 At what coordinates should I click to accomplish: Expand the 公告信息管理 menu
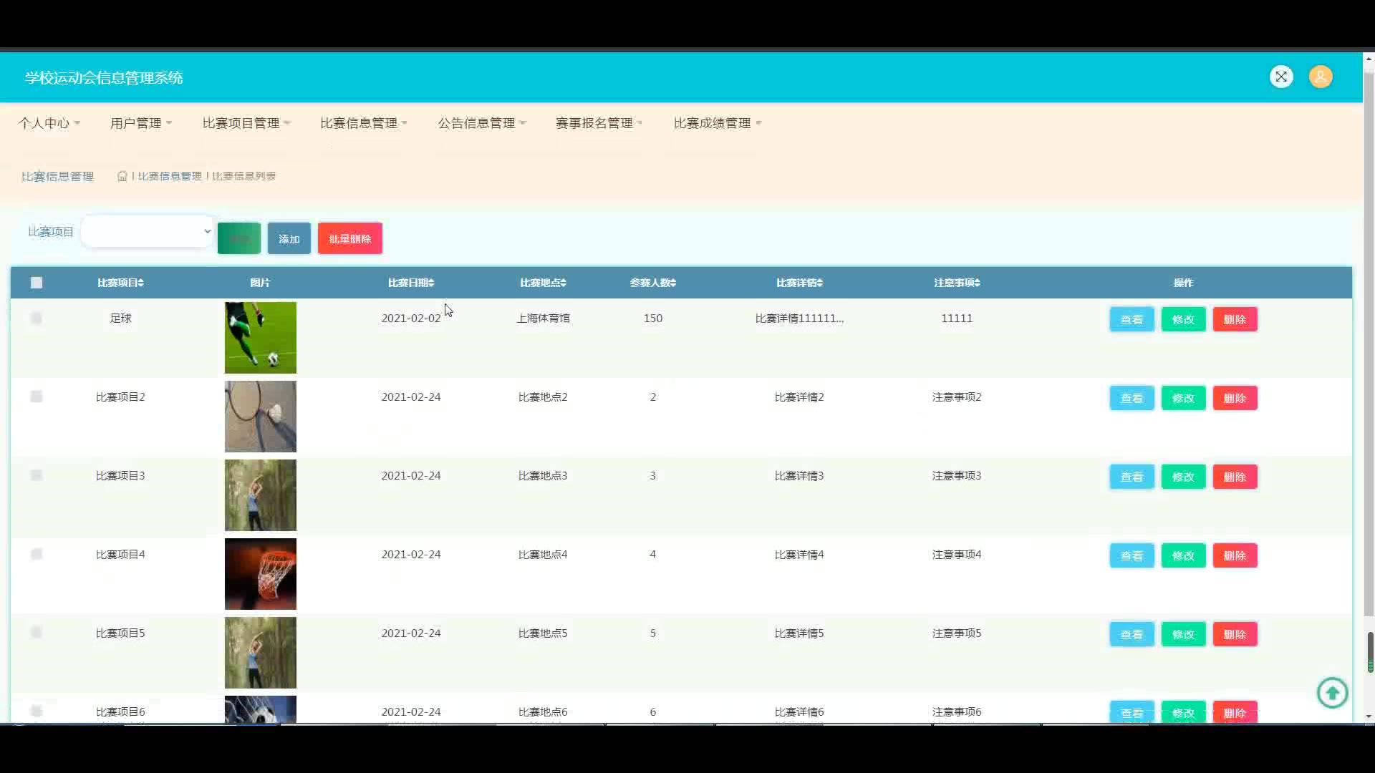click(482, 123)
